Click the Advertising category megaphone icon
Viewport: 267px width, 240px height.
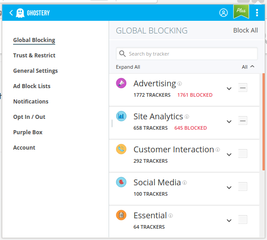121,83
